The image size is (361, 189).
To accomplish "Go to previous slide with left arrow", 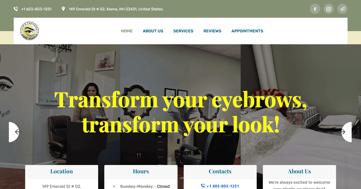I will pos(14,132).
